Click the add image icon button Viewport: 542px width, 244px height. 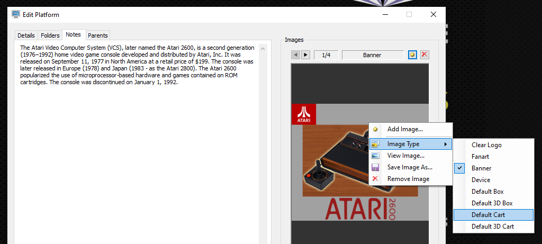tap(412, 55)
